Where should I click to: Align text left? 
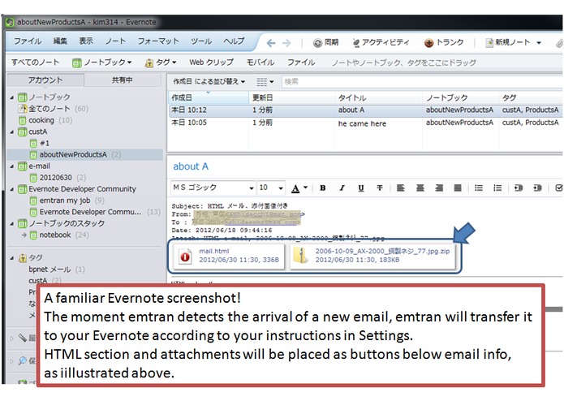(x=400, y=188)
